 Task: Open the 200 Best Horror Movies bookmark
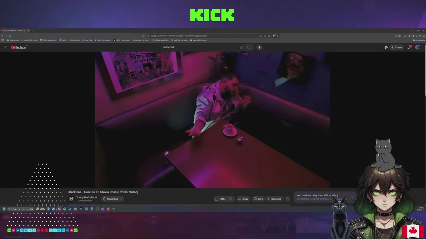coord(160,40)
